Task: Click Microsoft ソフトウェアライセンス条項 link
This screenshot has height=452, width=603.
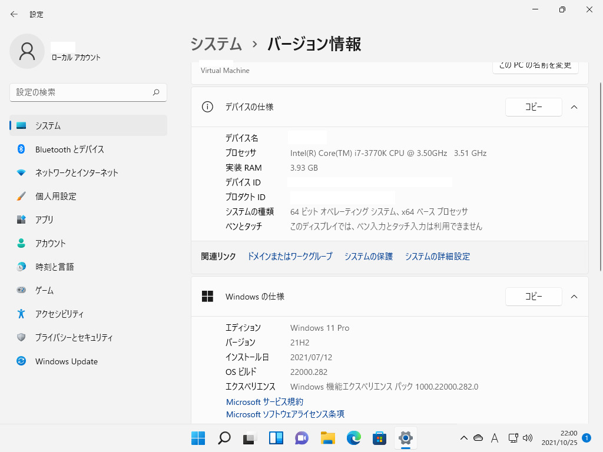Action: coord(285,414)
